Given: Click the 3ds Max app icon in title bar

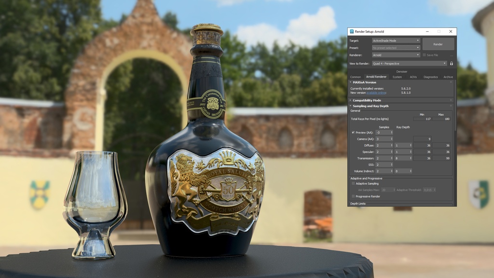Looking at the screenshot, I should click(x=352, y=31).
